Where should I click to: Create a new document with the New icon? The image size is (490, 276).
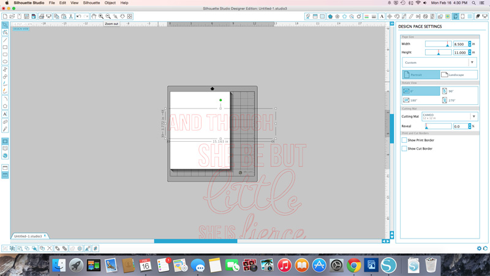pos(5,17)
